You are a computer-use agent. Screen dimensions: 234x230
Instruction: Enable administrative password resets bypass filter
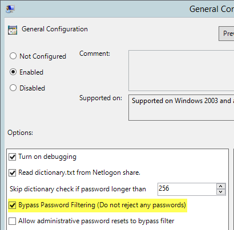point(13,221)
